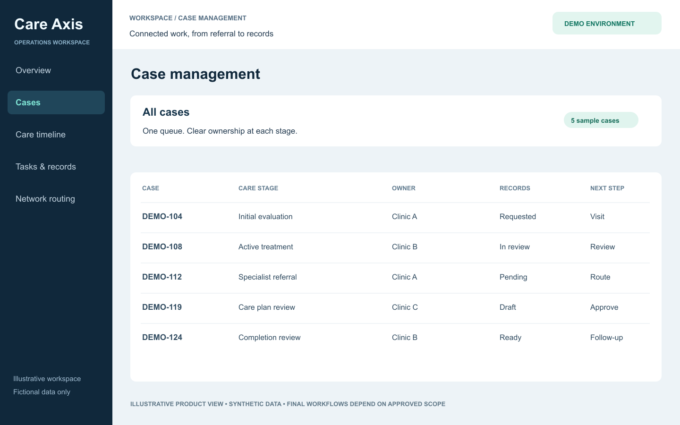This screenshot has width=680, height=425.
Task: Open case DEMO-108
Action: point(162,246)
